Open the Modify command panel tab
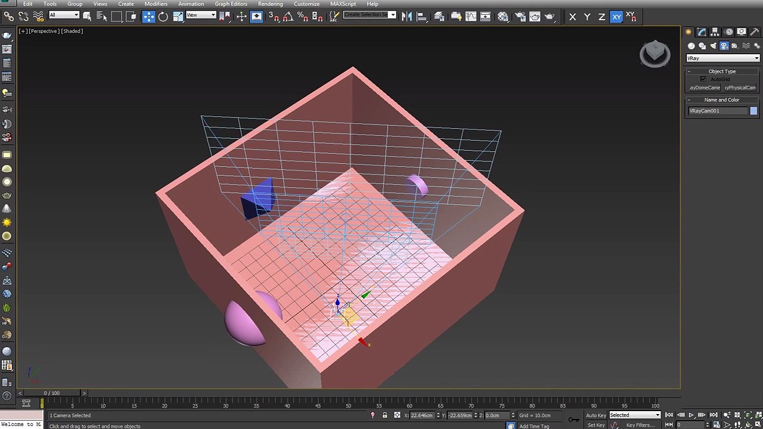 pos(702,32)
